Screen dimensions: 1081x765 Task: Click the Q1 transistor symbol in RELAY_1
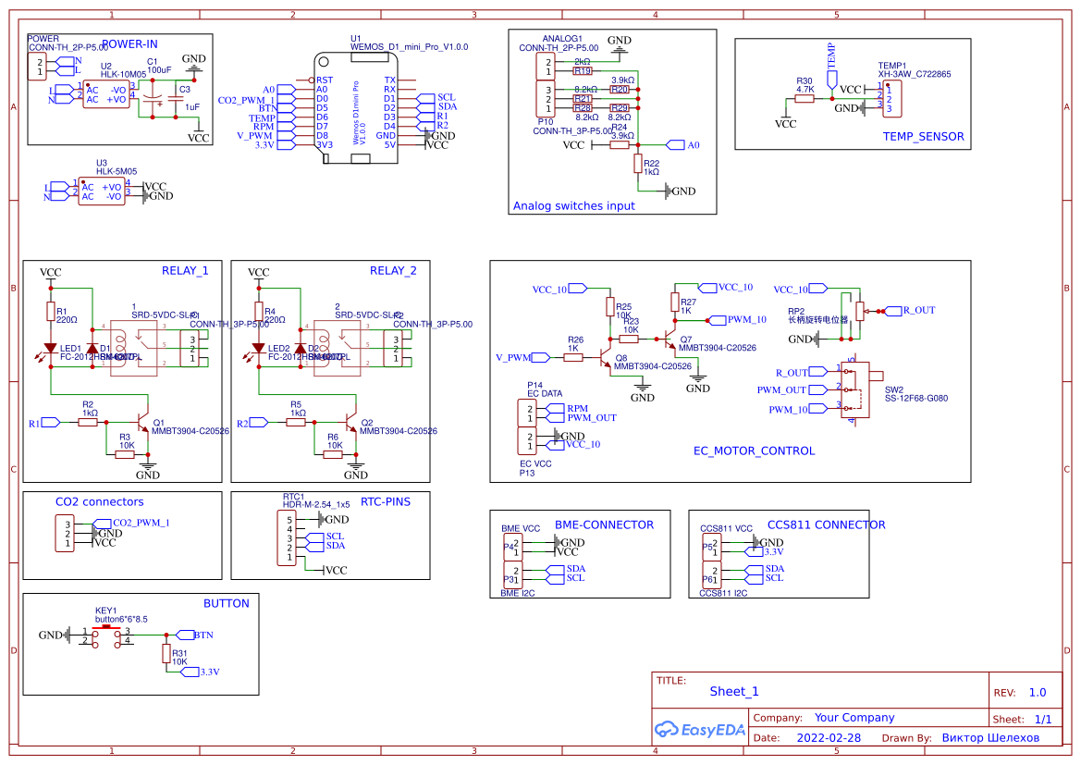pos(142,423)
